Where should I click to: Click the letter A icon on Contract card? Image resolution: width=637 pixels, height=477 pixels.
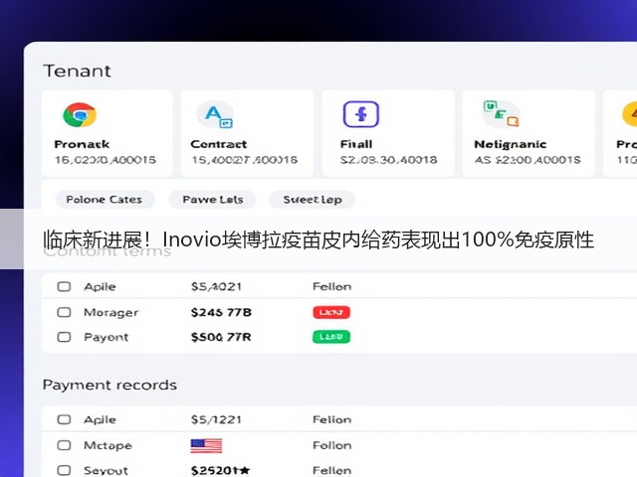[x=216, y=115]
